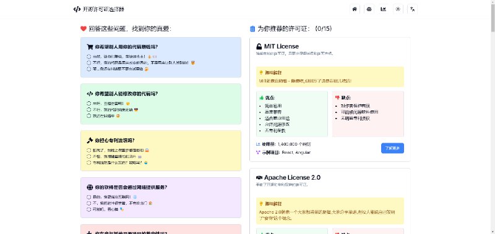Click the example projects text React, Angular
The image size is (495, 234).
[296, 153]
